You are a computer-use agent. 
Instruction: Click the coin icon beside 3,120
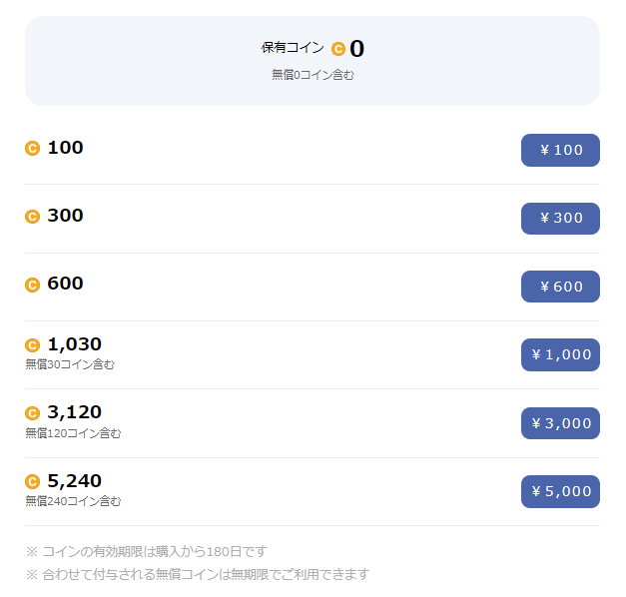(x=32, y=413)
